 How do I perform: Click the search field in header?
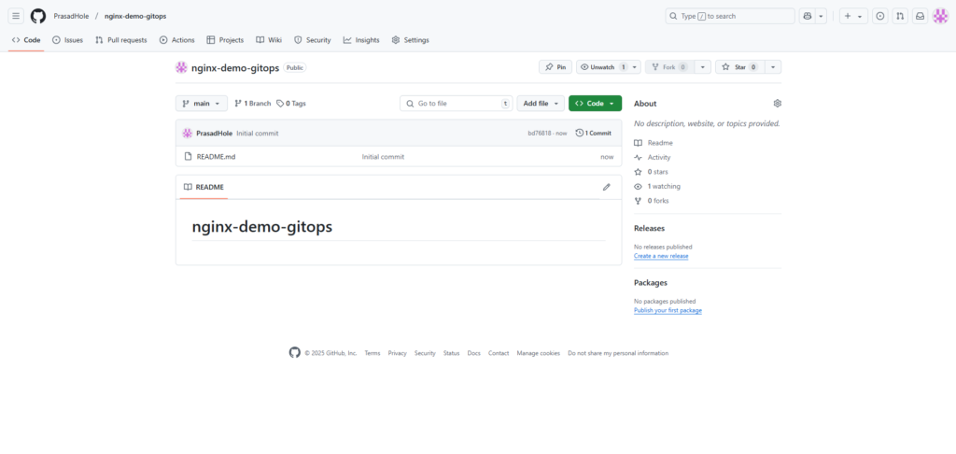pos(730,16)
